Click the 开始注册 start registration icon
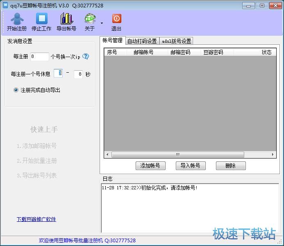The width and height of the screenshot is (284, 246). click(x=17, y=19)
